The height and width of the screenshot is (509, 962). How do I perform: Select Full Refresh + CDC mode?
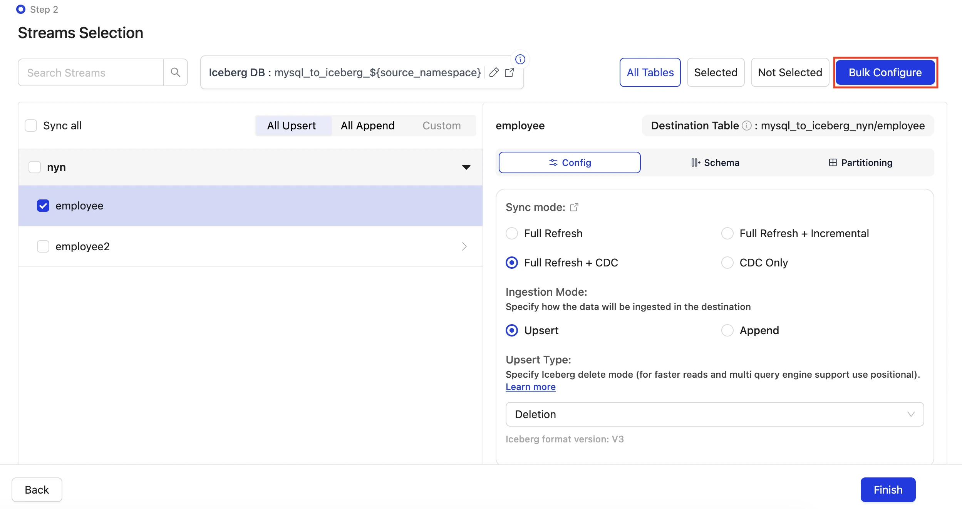(512, 263)
